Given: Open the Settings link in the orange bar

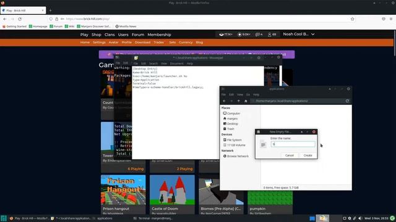Looking at the screenshot, I should click(x=99, y=43).
